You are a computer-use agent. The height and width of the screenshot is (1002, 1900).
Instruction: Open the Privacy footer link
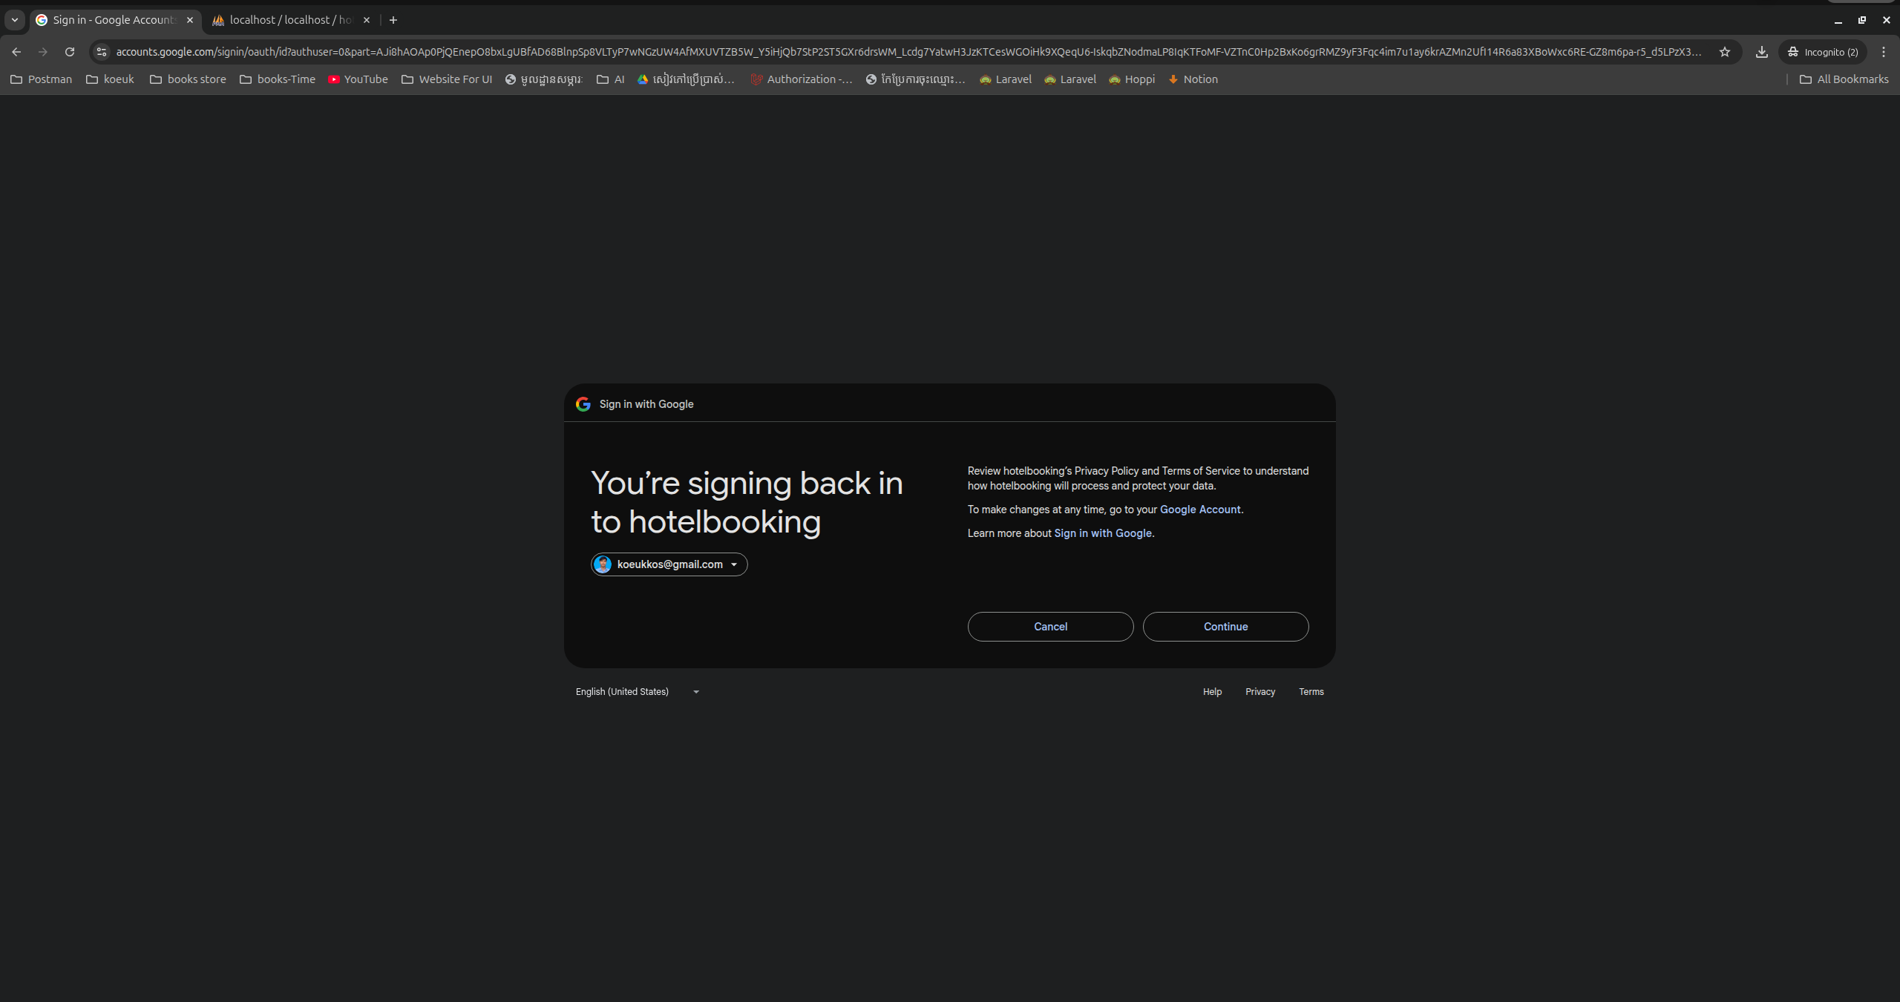[x=1260, y=692]
